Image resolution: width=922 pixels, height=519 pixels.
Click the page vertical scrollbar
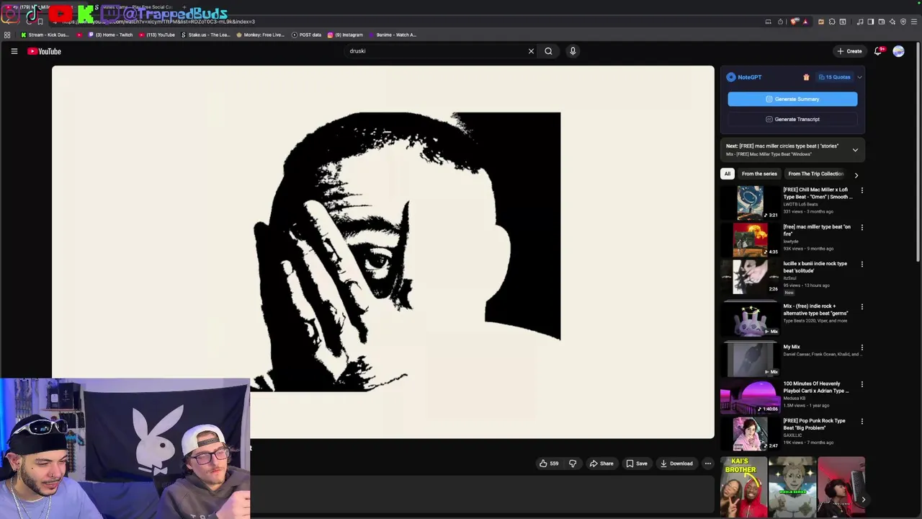[x=918, y=152]
